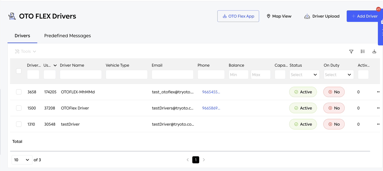Open Map View with pin icon
Image resolution: width=383 pixels, height=171 pixels.
coord(279,16)
